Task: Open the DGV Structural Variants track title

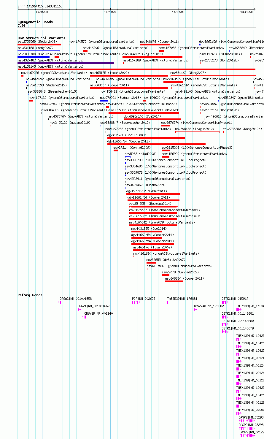Action: (x=42, y=38)
